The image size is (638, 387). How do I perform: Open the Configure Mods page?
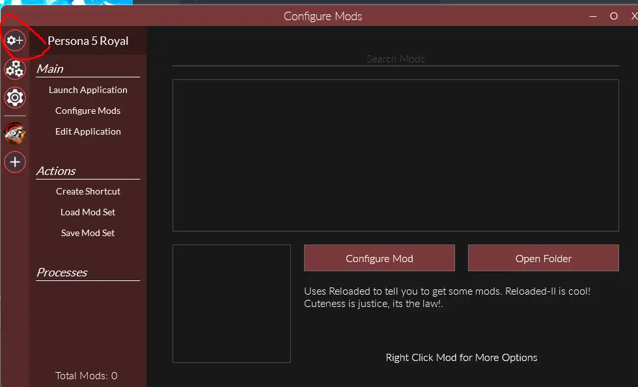click(88, 111)
